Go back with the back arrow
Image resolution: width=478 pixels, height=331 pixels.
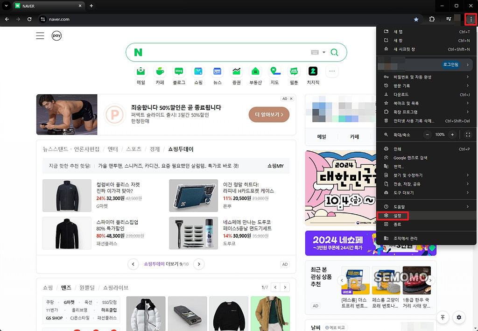pos(7,19)
